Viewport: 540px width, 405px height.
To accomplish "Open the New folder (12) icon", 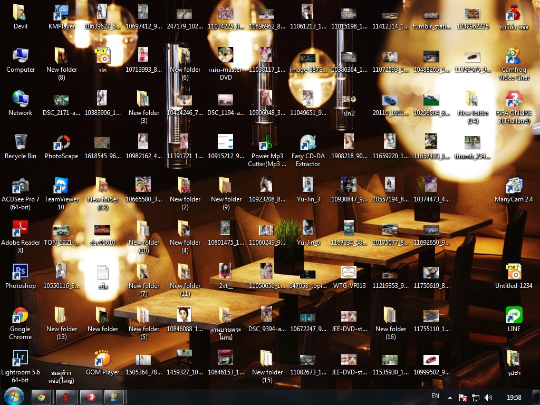I will click(103, 194).
